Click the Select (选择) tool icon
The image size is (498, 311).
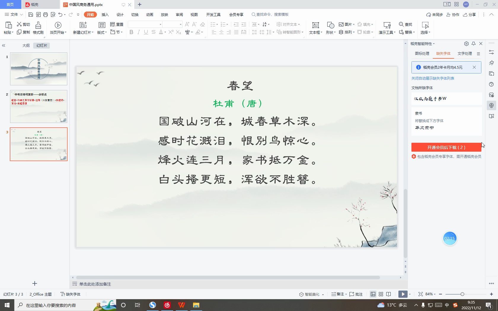[x=425, y=25]
